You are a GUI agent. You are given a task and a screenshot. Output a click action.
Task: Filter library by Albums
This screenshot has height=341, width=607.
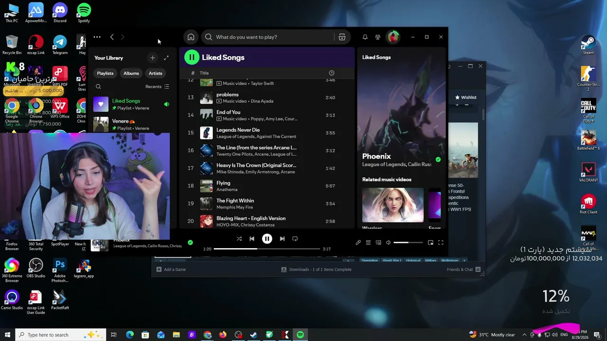click(x=131, y=73)
